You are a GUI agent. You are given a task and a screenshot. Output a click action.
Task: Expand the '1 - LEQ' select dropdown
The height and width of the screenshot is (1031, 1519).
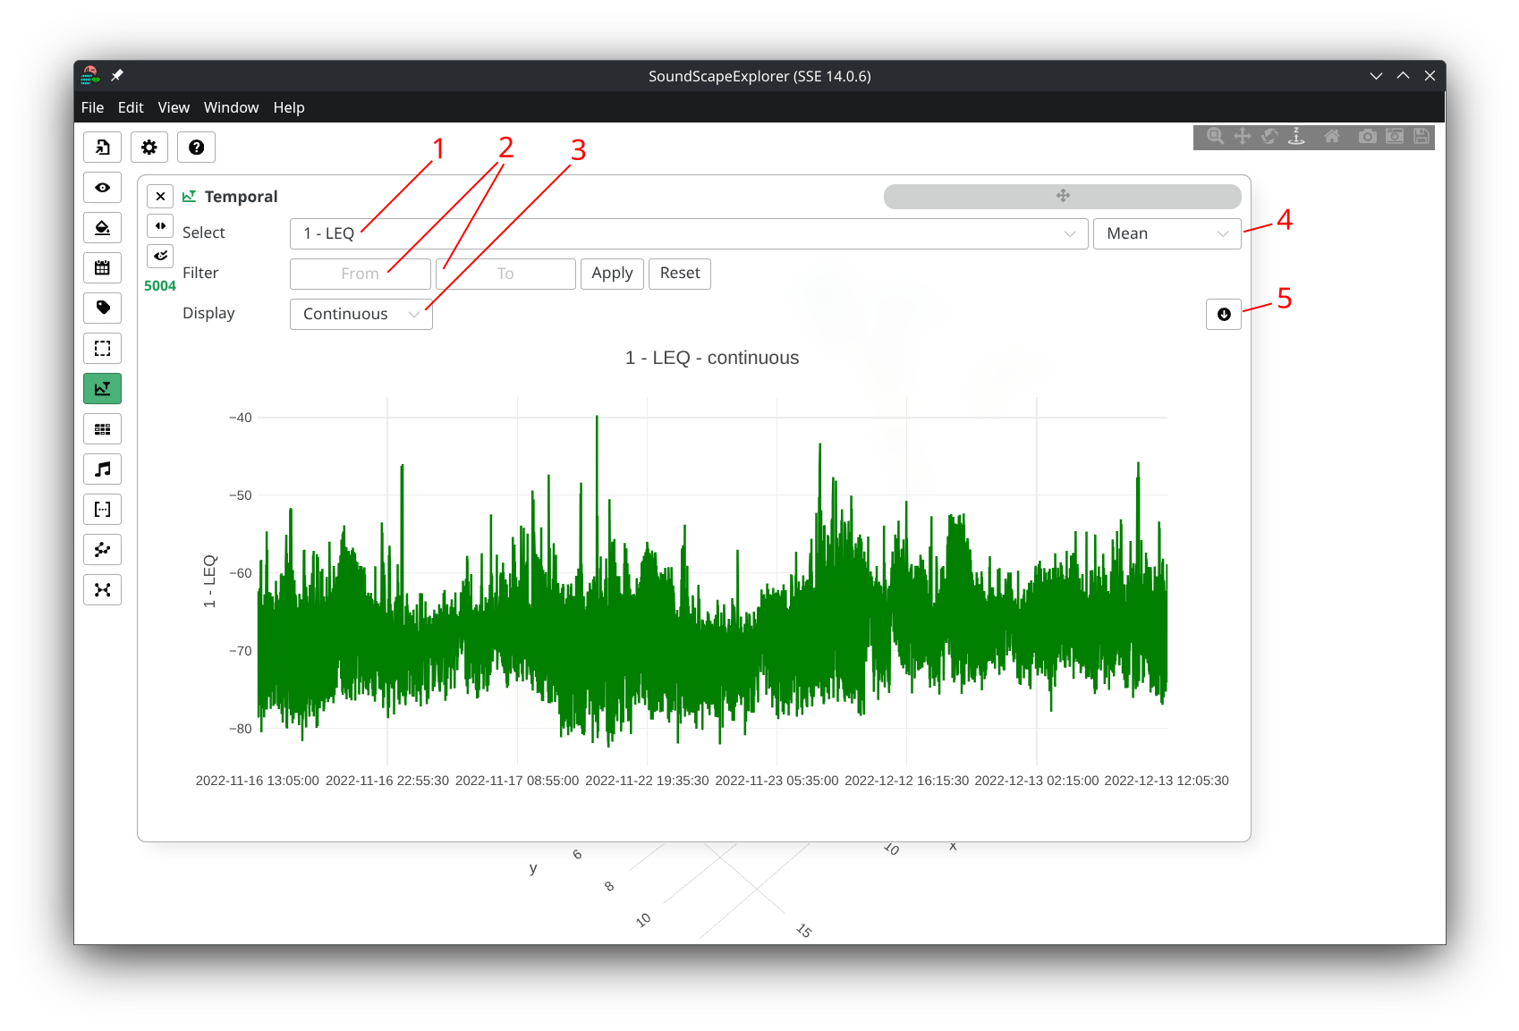click(689, 233)
